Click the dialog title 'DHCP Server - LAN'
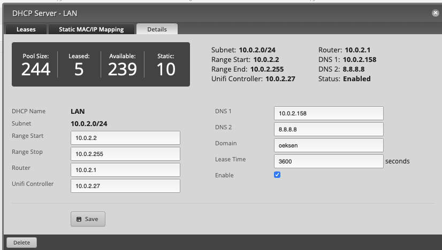 [x=44, y=13]
